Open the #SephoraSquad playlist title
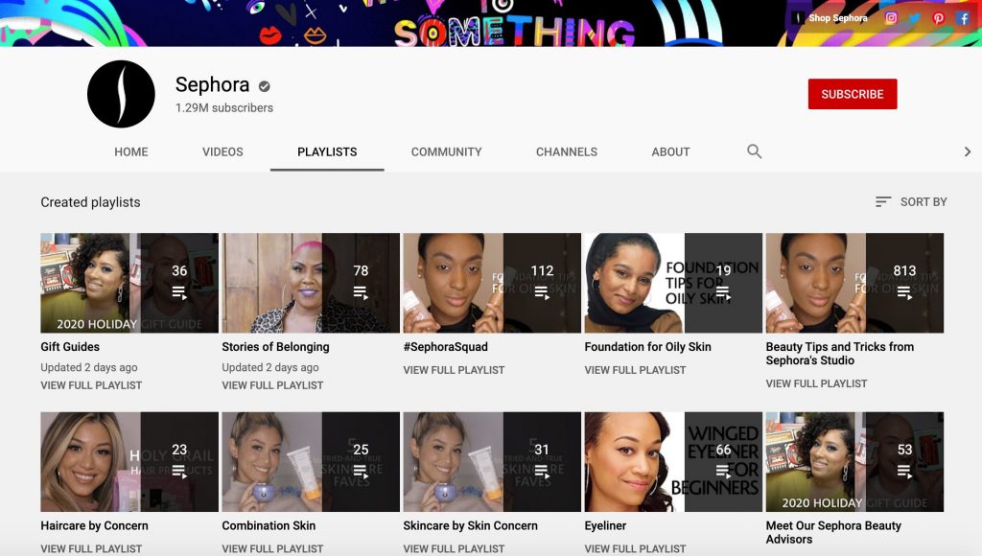The height and width of the screenshot is (556, 982). [445, 347]
